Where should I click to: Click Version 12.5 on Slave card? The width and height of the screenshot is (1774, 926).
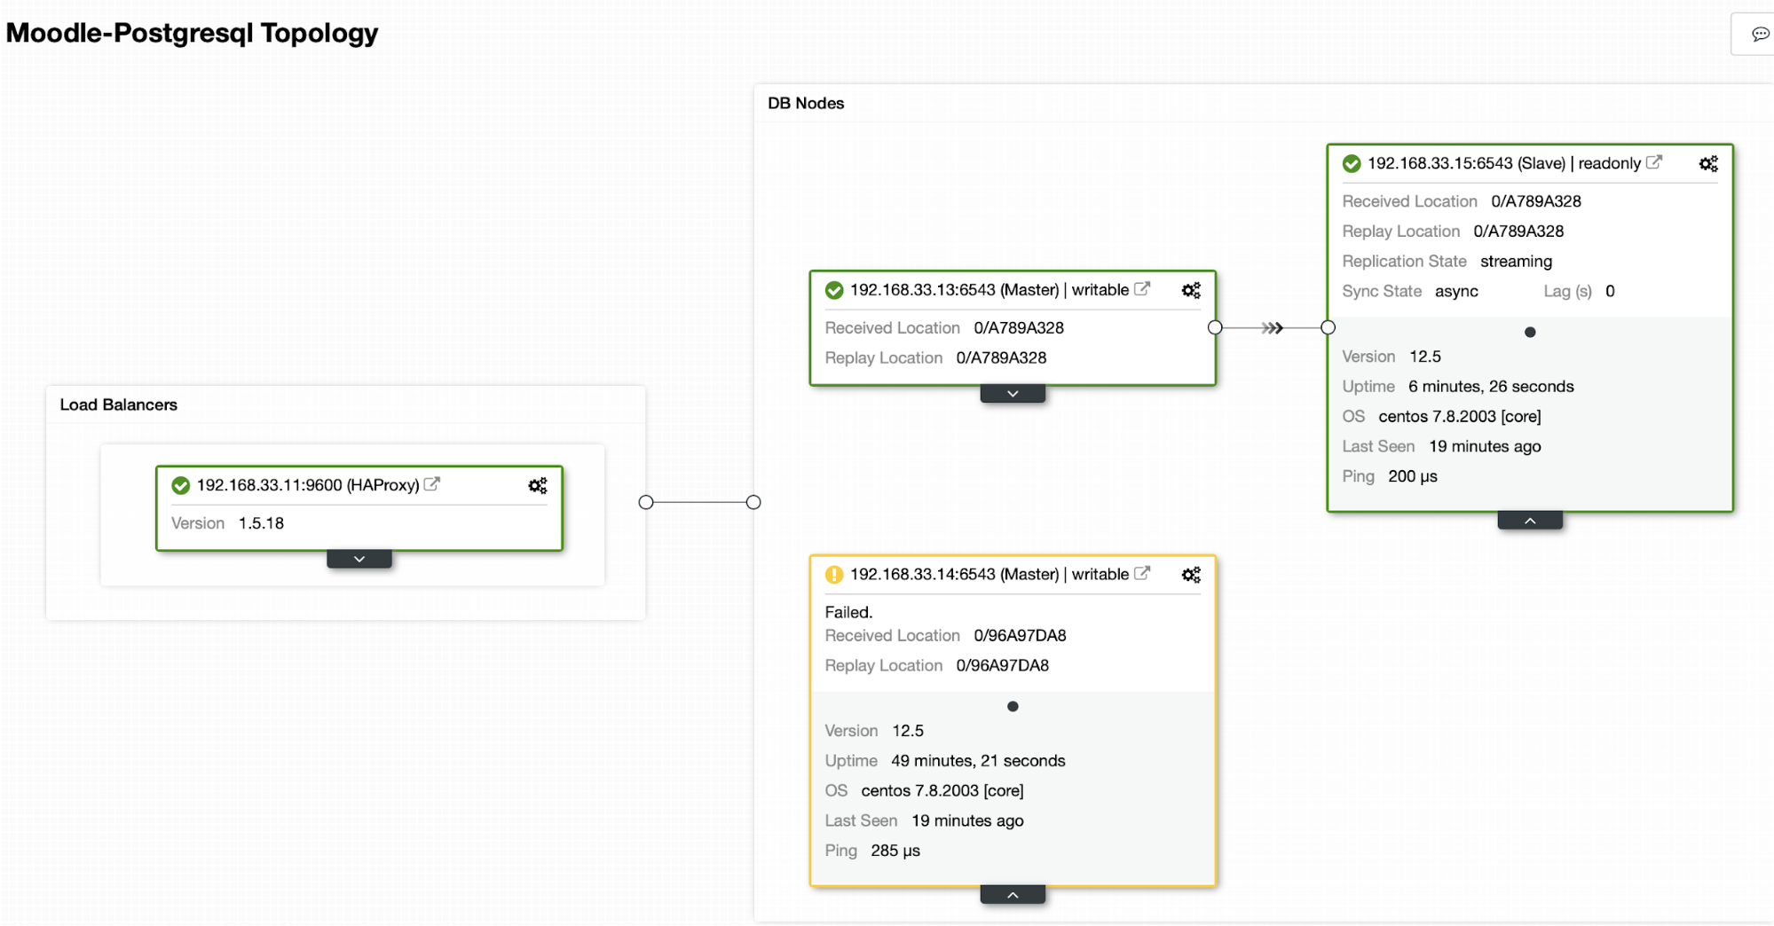(x=1425, y=357)
